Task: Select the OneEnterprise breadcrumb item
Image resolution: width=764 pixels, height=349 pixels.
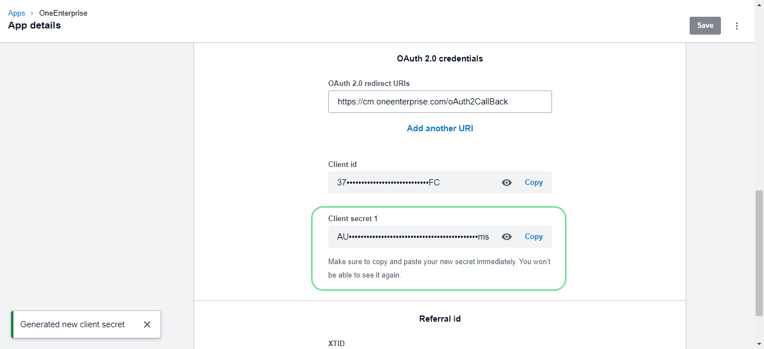Action: tap(63, 13)
